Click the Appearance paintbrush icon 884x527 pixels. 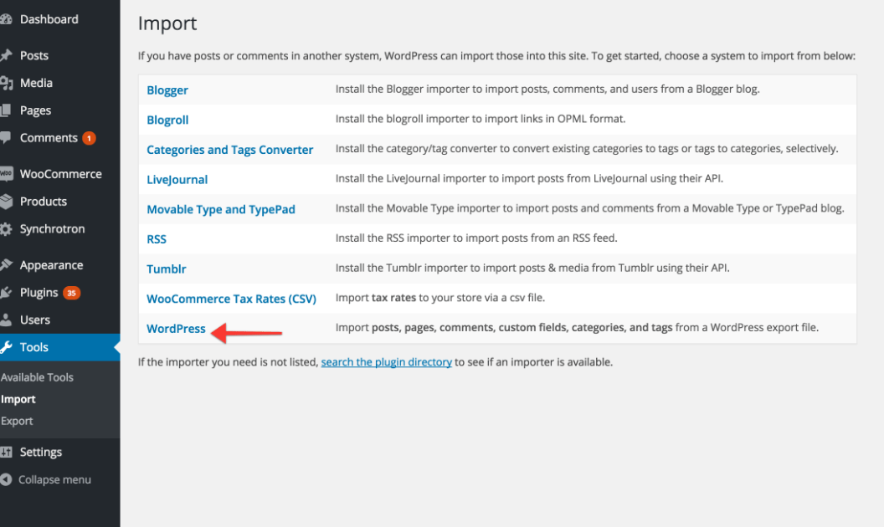coord(12,264)
